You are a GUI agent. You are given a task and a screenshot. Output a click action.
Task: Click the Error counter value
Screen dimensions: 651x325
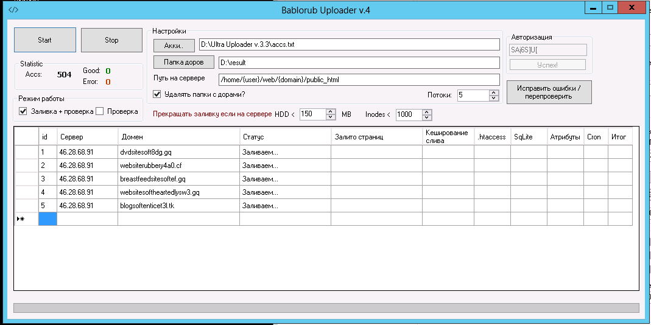click(x=108, y=82)
